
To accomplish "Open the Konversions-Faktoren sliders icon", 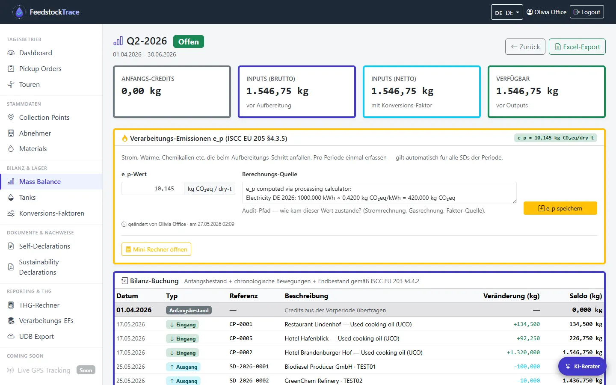I will tap(11, 213).
